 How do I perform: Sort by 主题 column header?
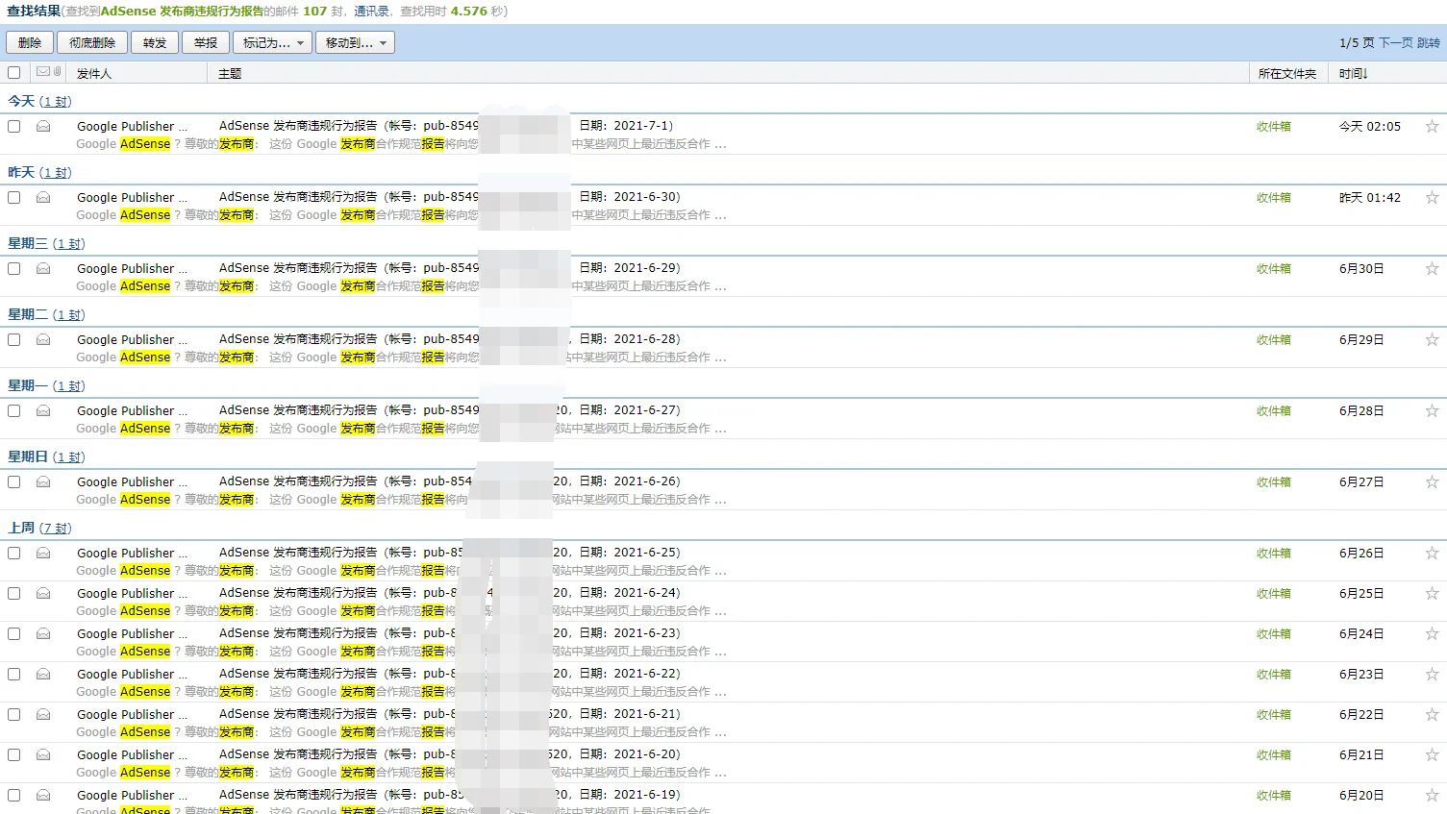(230, 73)
